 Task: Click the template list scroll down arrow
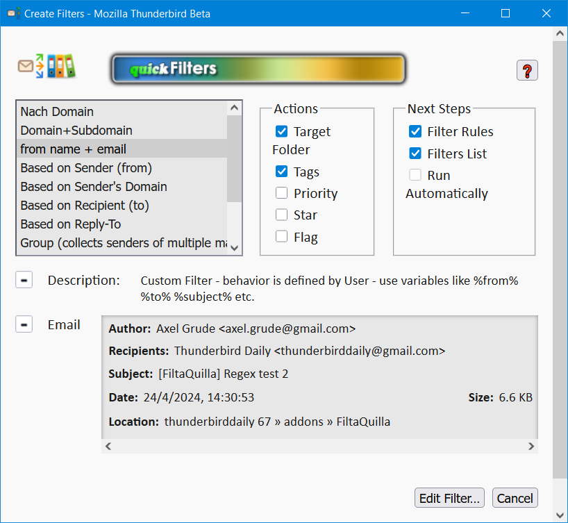(235, 248)
